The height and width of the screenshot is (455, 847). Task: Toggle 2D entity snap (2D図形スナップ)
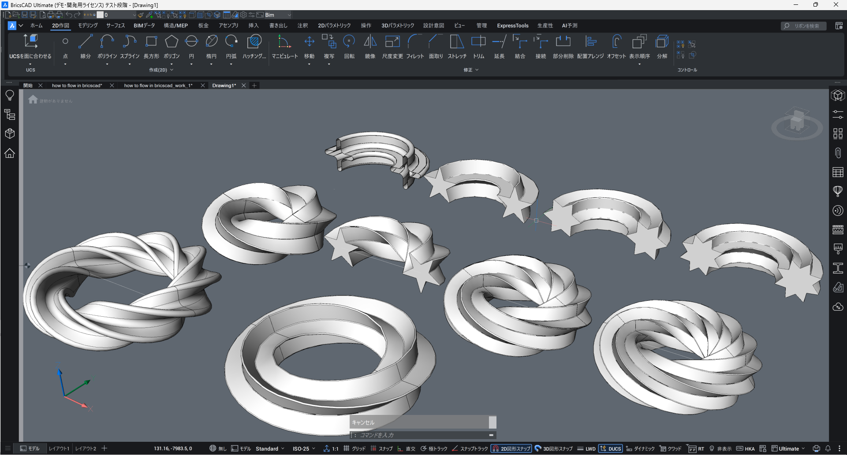[x=511, y=448]
